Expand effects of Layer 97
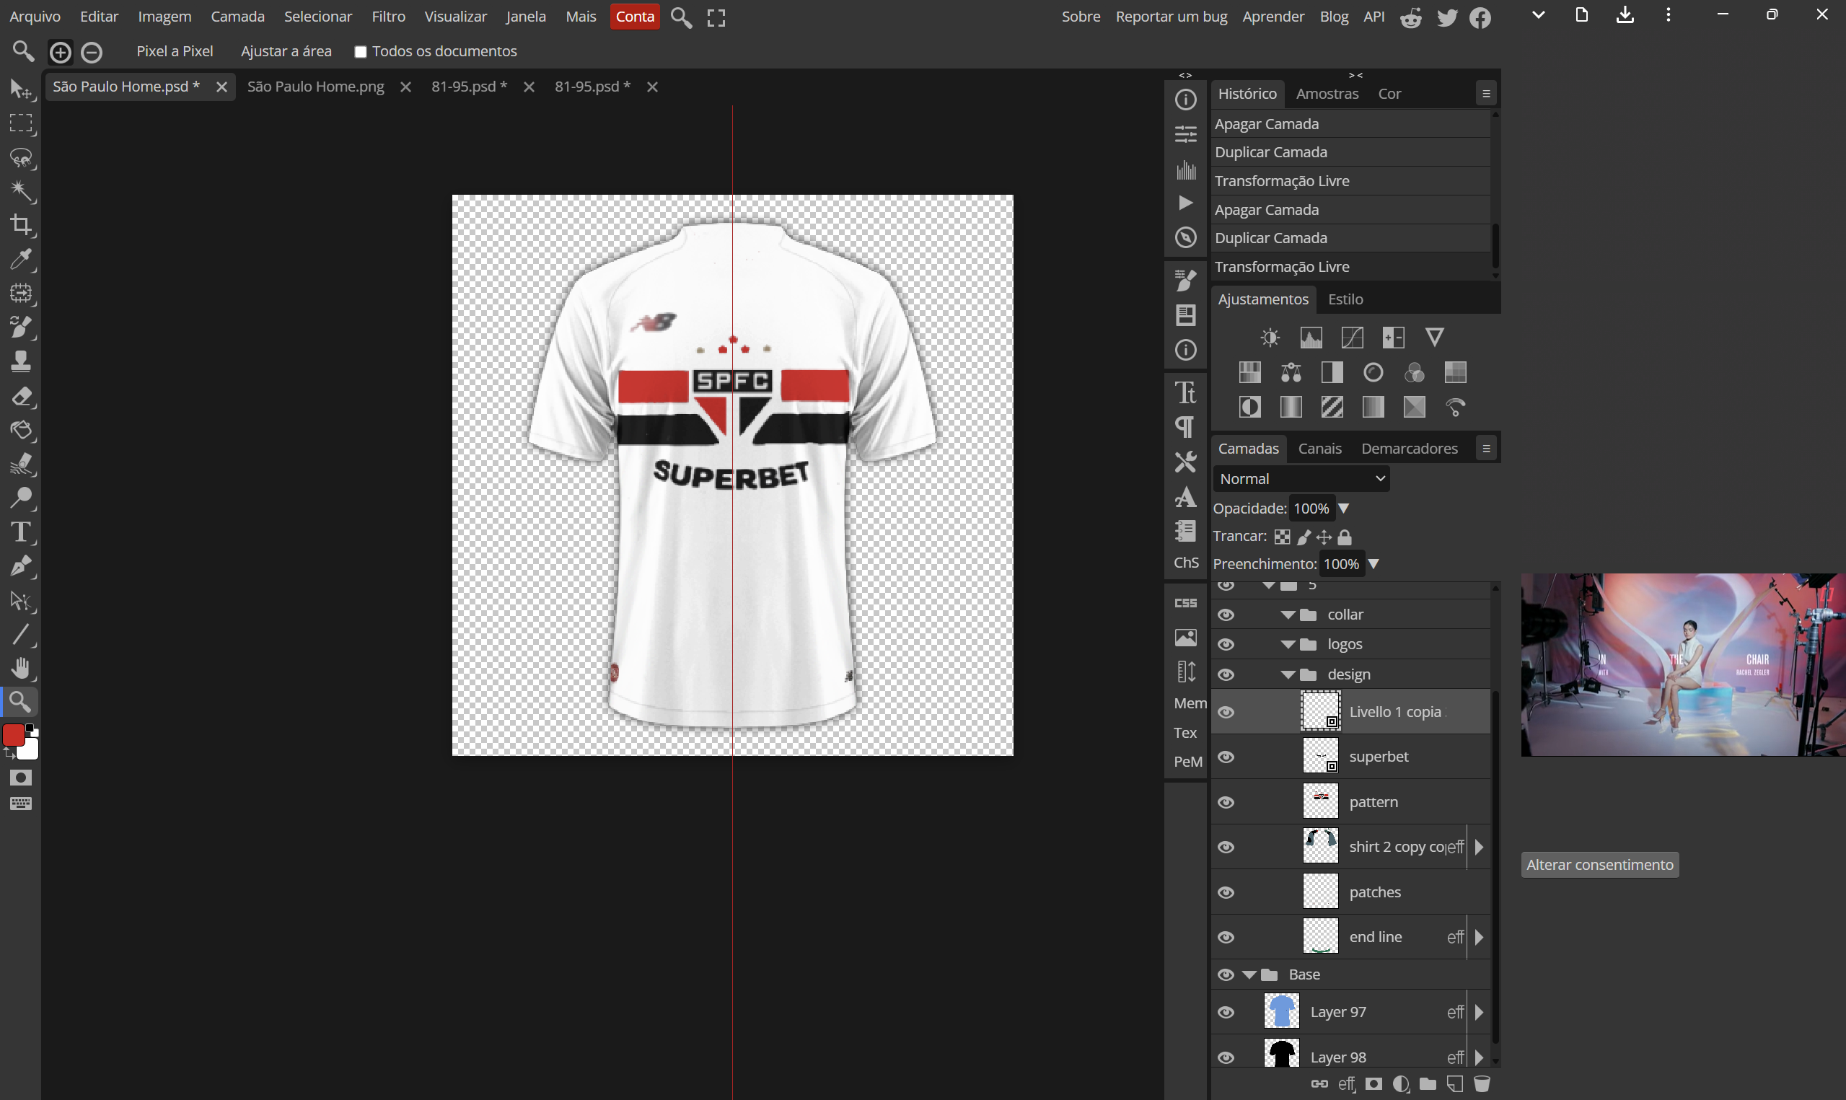 tap(1479, 1012)
